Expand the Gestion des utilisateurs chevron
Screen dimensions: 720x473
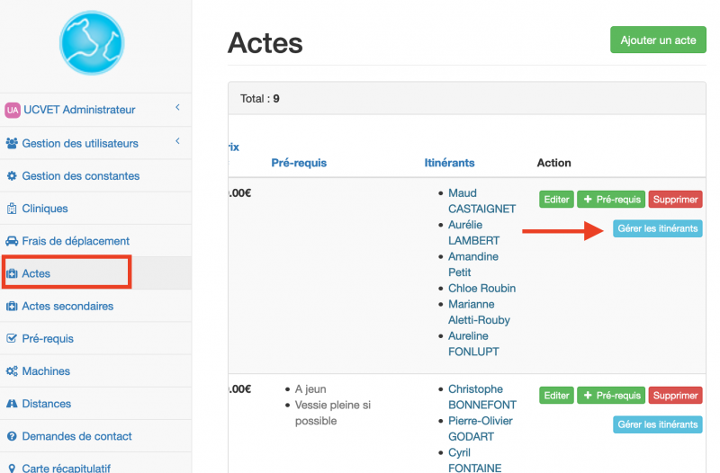point(177,142)
